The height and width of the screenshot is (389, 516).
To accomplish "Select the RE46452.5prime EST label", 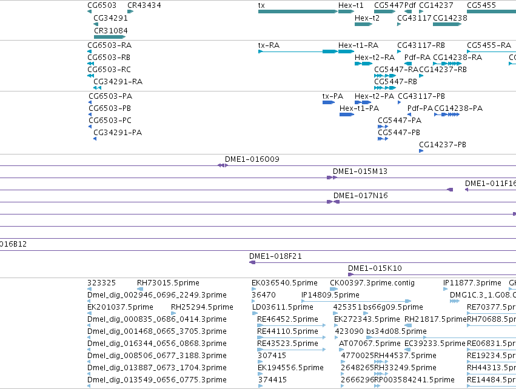I will point(287,319).
